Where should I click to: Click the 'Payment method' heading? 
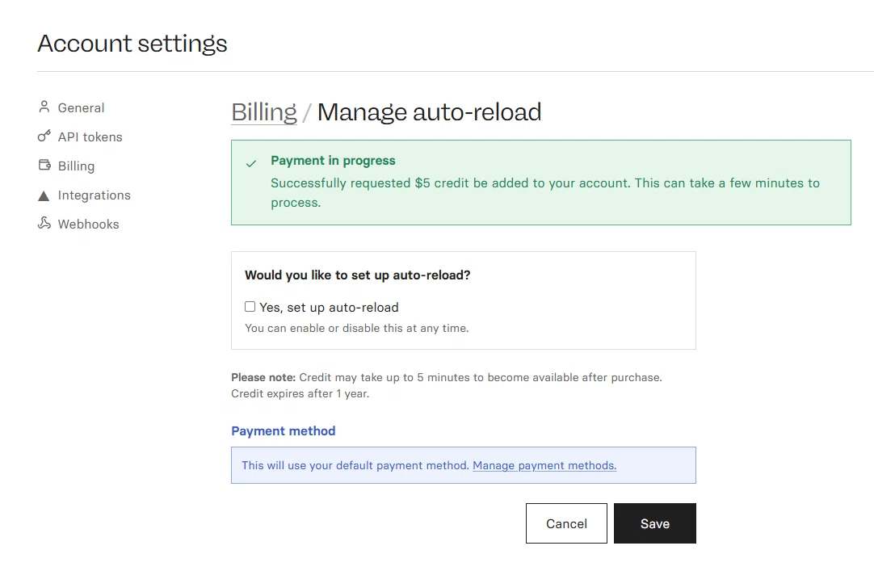[x=284, y=430]
